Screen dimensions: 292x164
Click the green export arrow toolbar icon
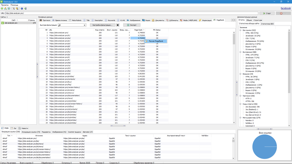click(x=9, y=9)
